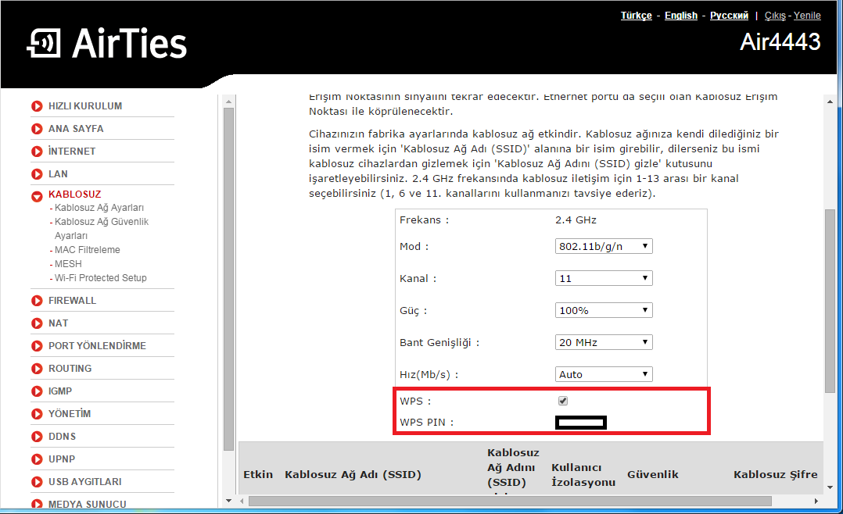Screen dimensions: 843x514
Task: Uncheck the WPS checkbox
Action: click(563, 401)
